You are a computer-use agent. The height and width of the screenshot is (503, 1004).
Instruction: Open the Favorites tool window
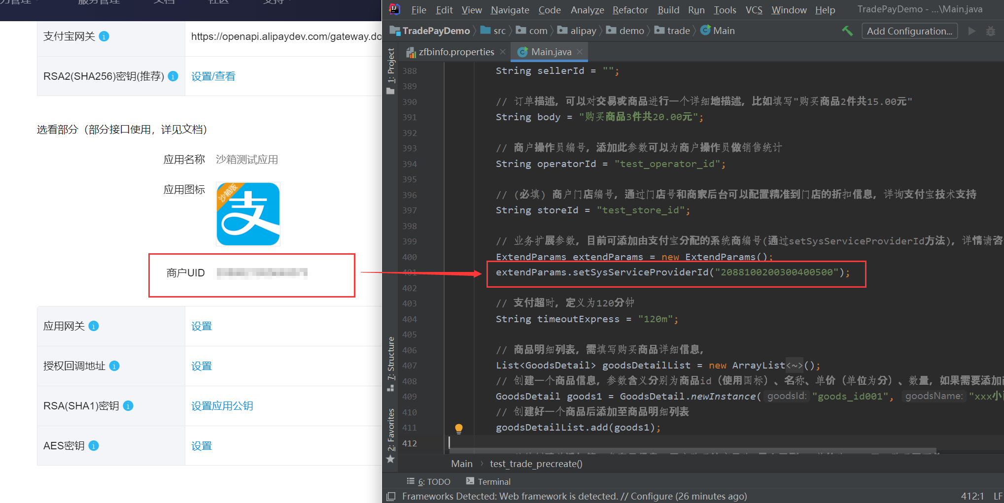(391, 436)
